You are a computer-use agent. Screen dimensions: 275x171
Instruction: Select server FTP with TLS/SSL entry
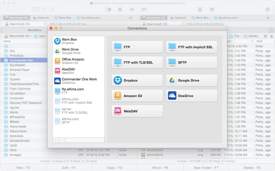[79, 111]
